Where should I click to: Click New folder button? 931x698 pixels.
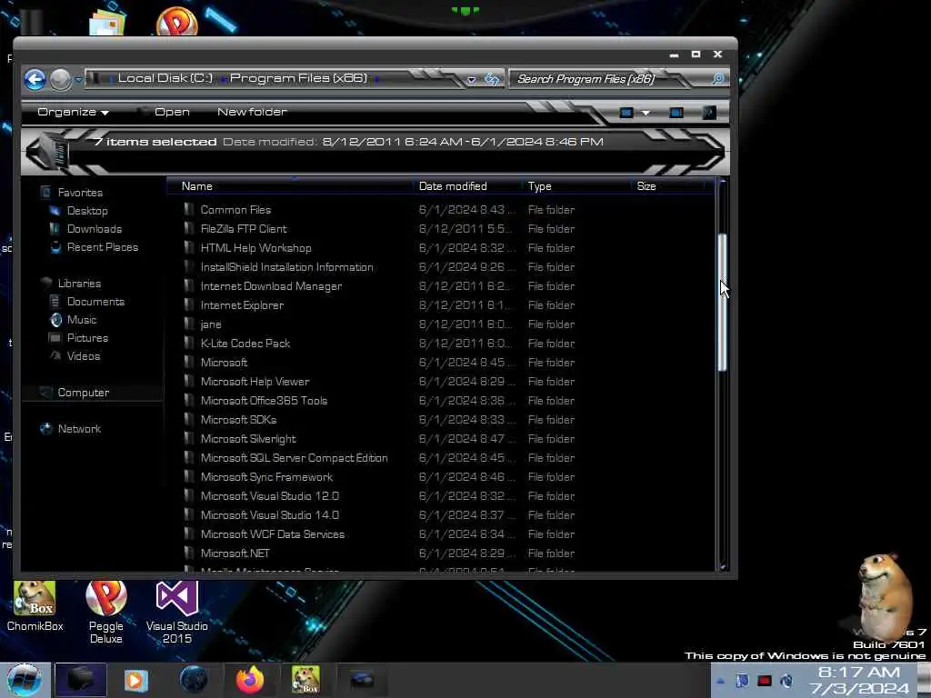coord(253,112)
